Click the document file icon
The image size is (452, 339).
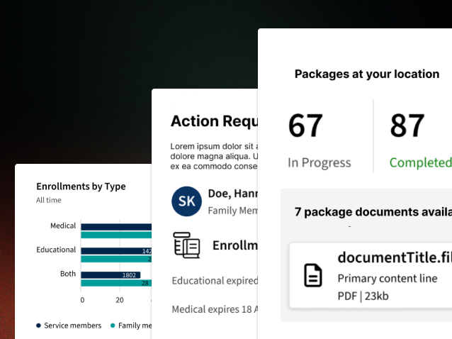coord(313,275)
